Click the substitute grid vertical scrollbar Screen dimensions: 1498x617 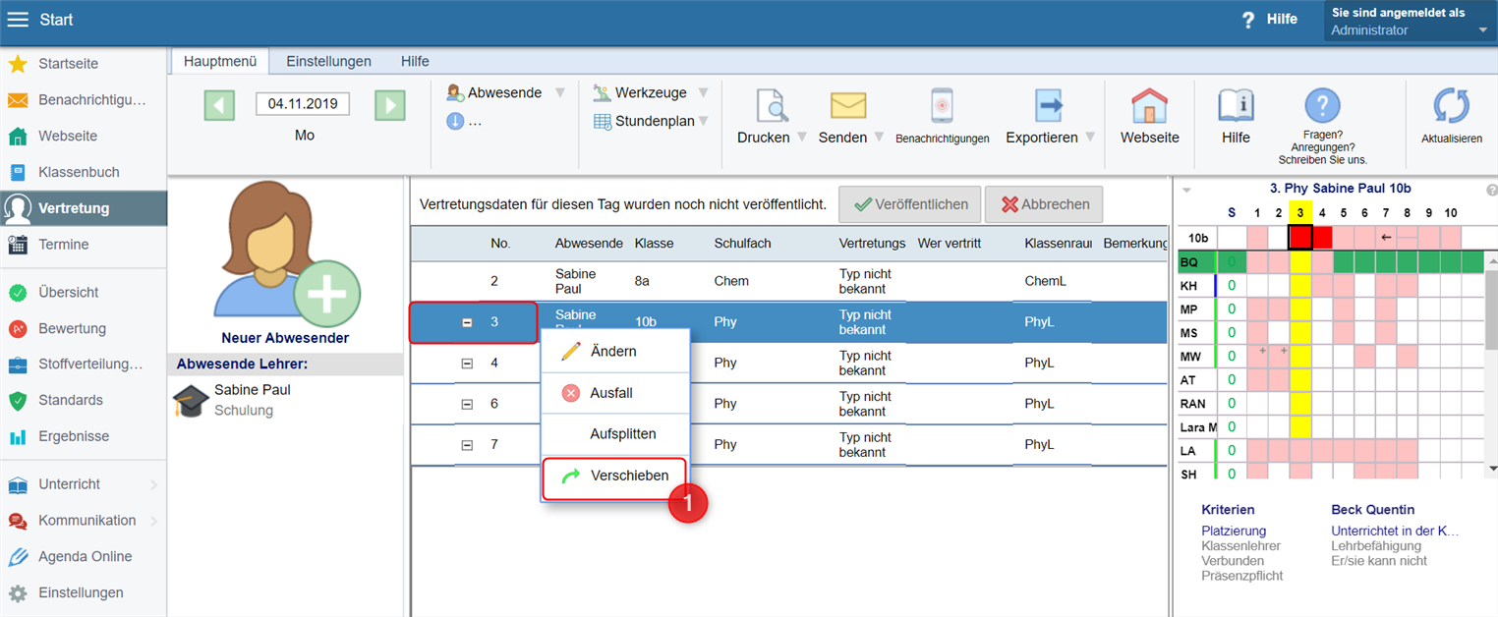[x=1490, y=364]
